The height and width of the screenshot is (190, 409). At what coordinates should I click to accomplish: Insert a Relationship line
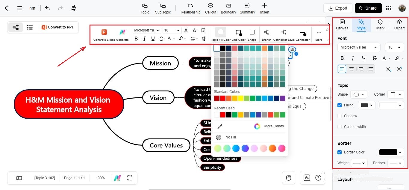[x=190, y=8]
